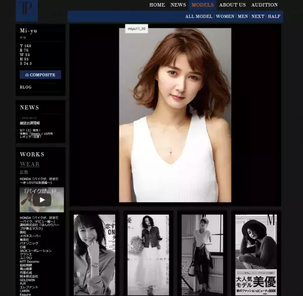Play the HONDA bike video

point(42,200)
